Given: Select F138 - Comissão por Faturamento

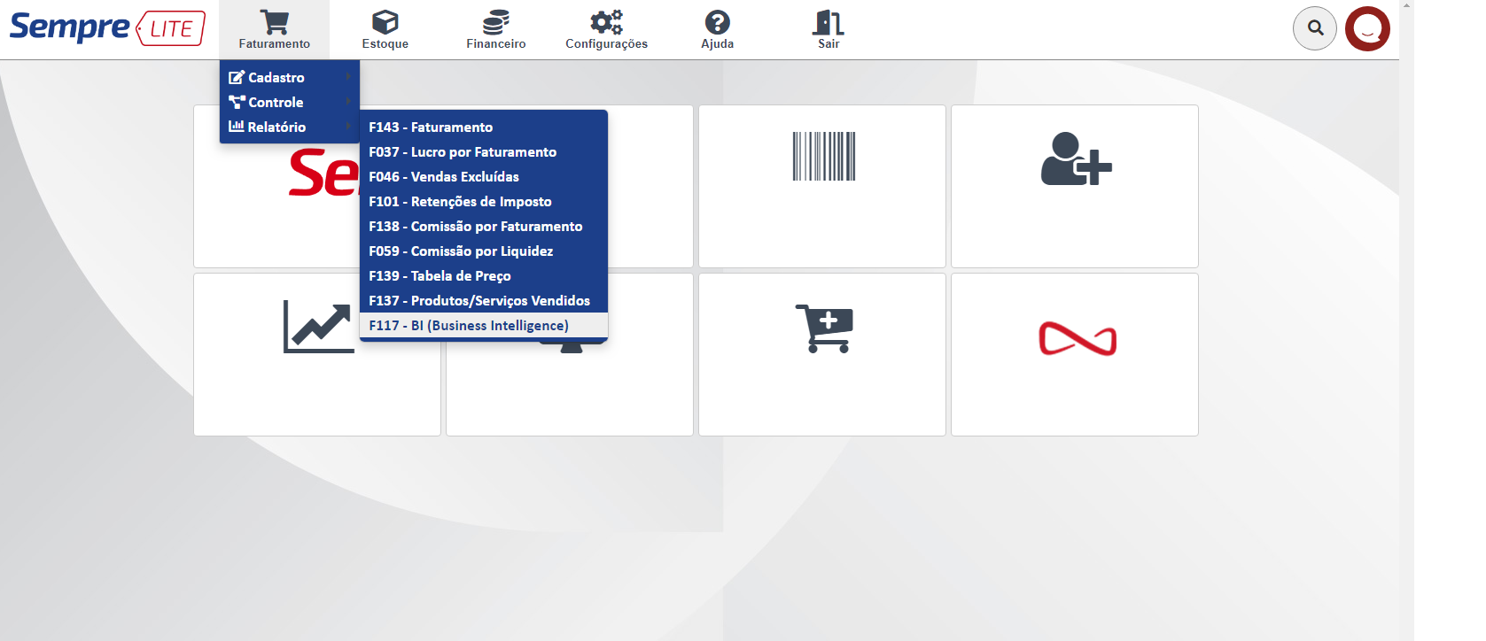Looking at the screenshot, I should point(484,227).
